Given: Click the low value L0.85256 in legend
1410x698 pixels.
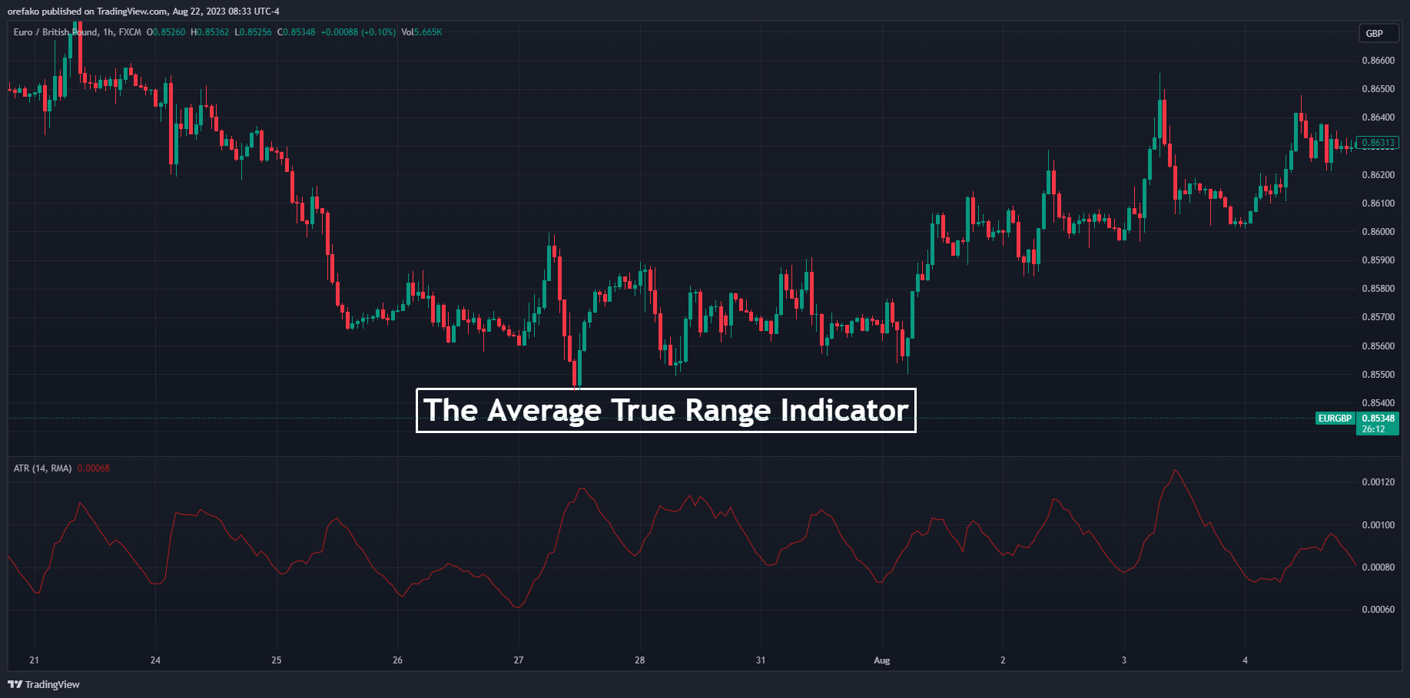Looking at the screenshot, I should point(253,32).
